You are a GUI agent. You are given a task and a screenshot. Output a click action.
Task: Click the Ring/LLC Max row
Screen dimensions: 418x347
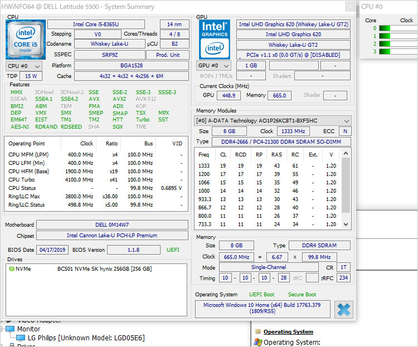tap(95, 197)
